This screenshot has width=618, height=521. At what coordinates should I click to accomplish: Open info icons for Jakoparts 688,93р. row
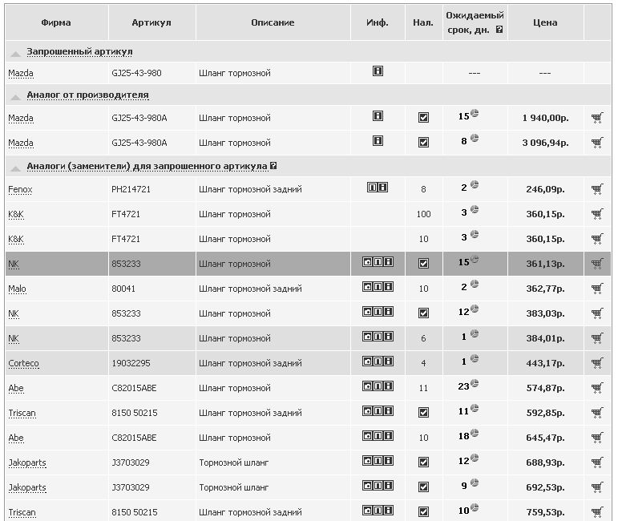point(378,460)
